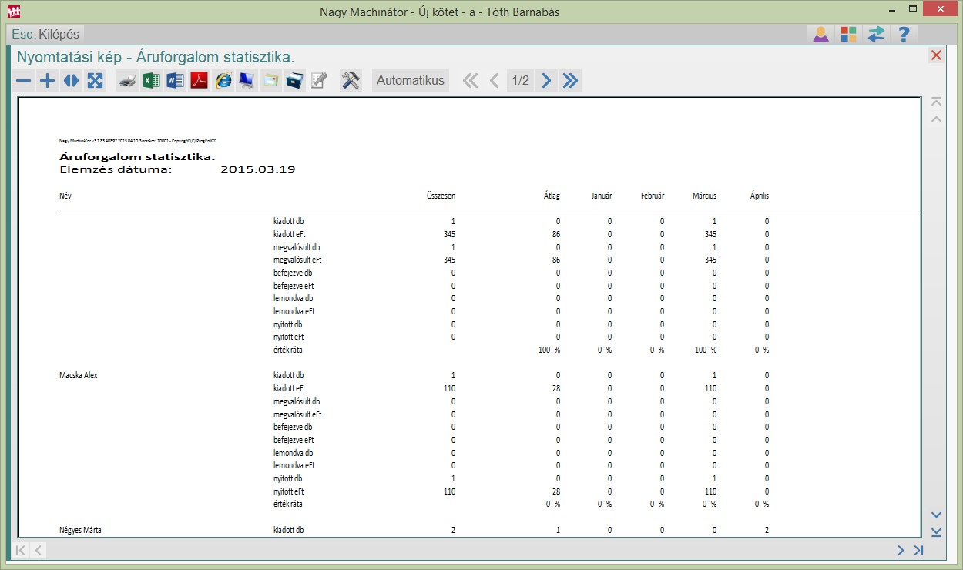963x570 pixels.
Task: Export the report to Word
Action: (x=176, y=81)
